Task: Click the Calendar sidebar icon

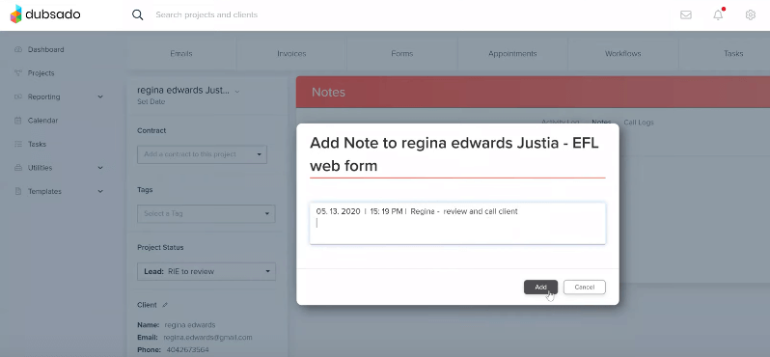Action: coord(18,121)
